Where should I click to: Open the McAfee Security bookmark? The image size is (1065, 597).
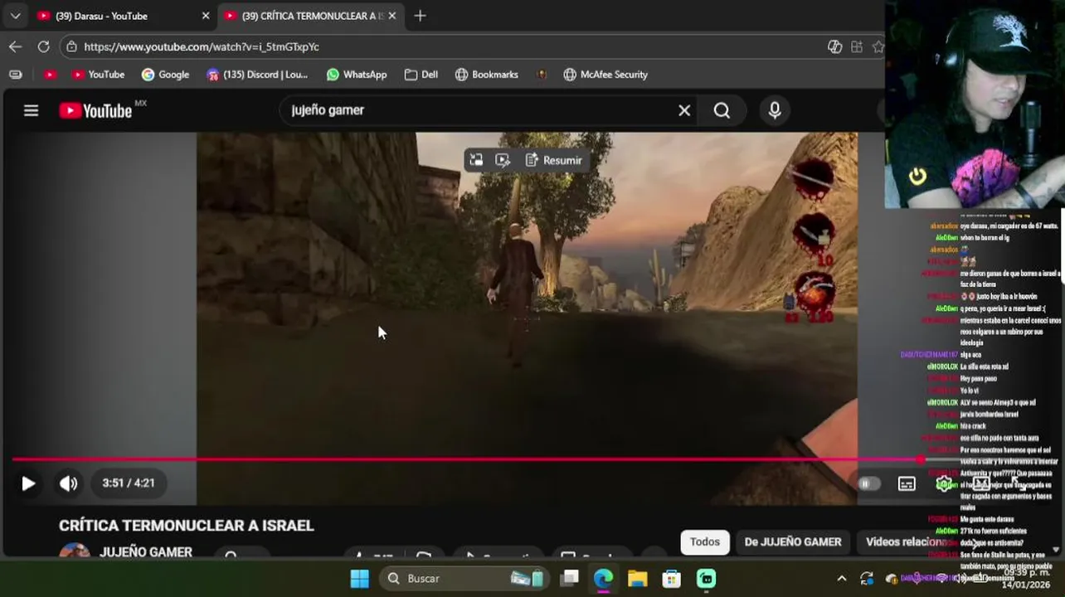(605, 74)
